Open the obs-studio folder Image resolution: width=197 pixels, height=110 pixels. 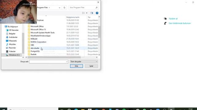[x=35, y=48]
